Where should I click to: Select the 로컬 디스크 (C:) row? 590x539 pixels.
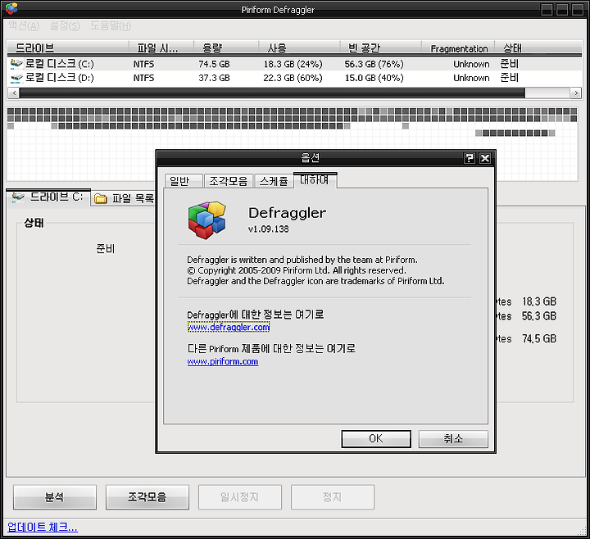coord(294,64)
